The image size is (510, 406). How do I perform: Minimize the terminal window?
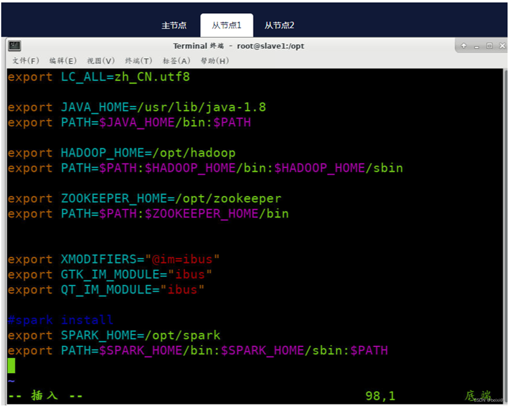tap(476, 46)
